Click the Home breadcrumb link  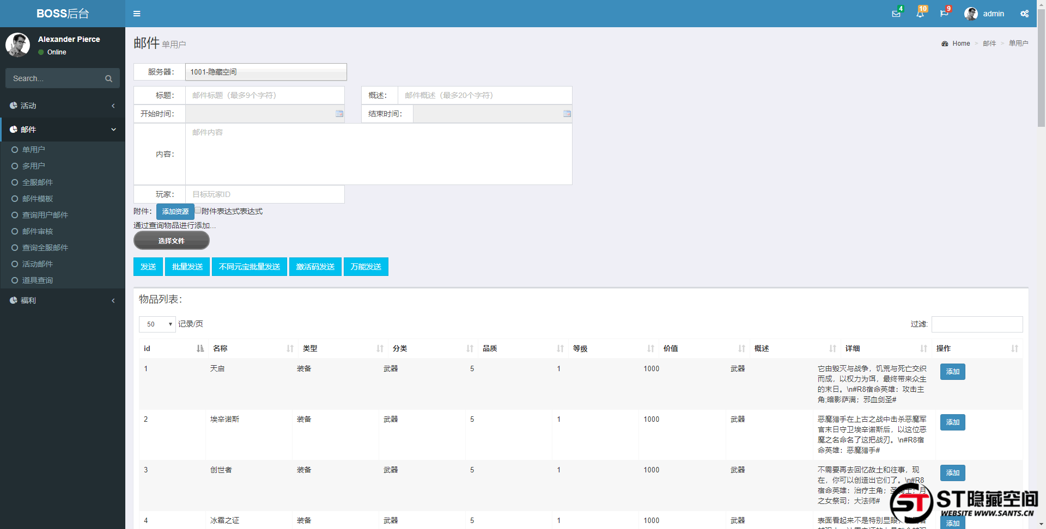(x=961, y=44)
